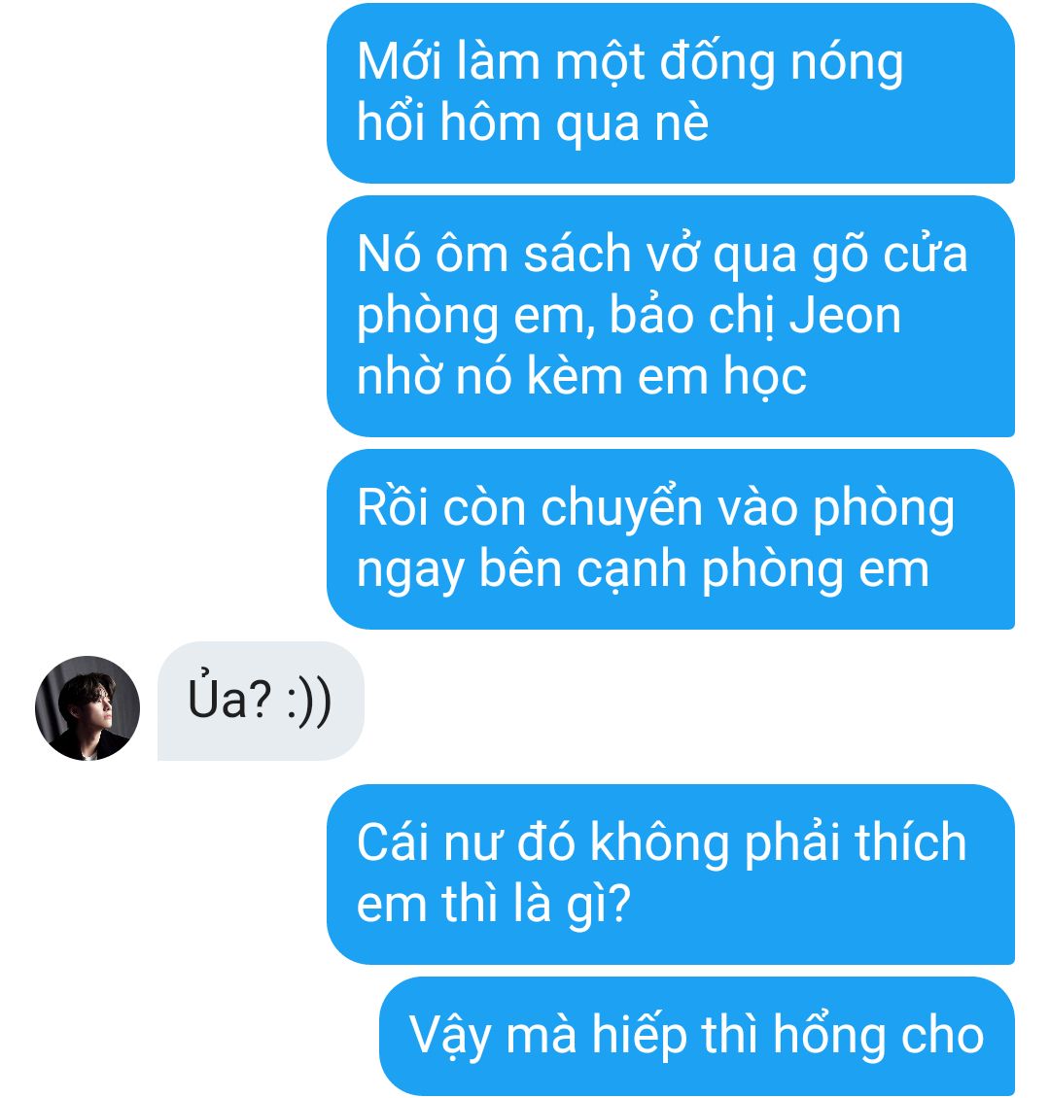
Task: Click the line 'phòng em, bảo chị Jeon'
Action: (628, 317)
